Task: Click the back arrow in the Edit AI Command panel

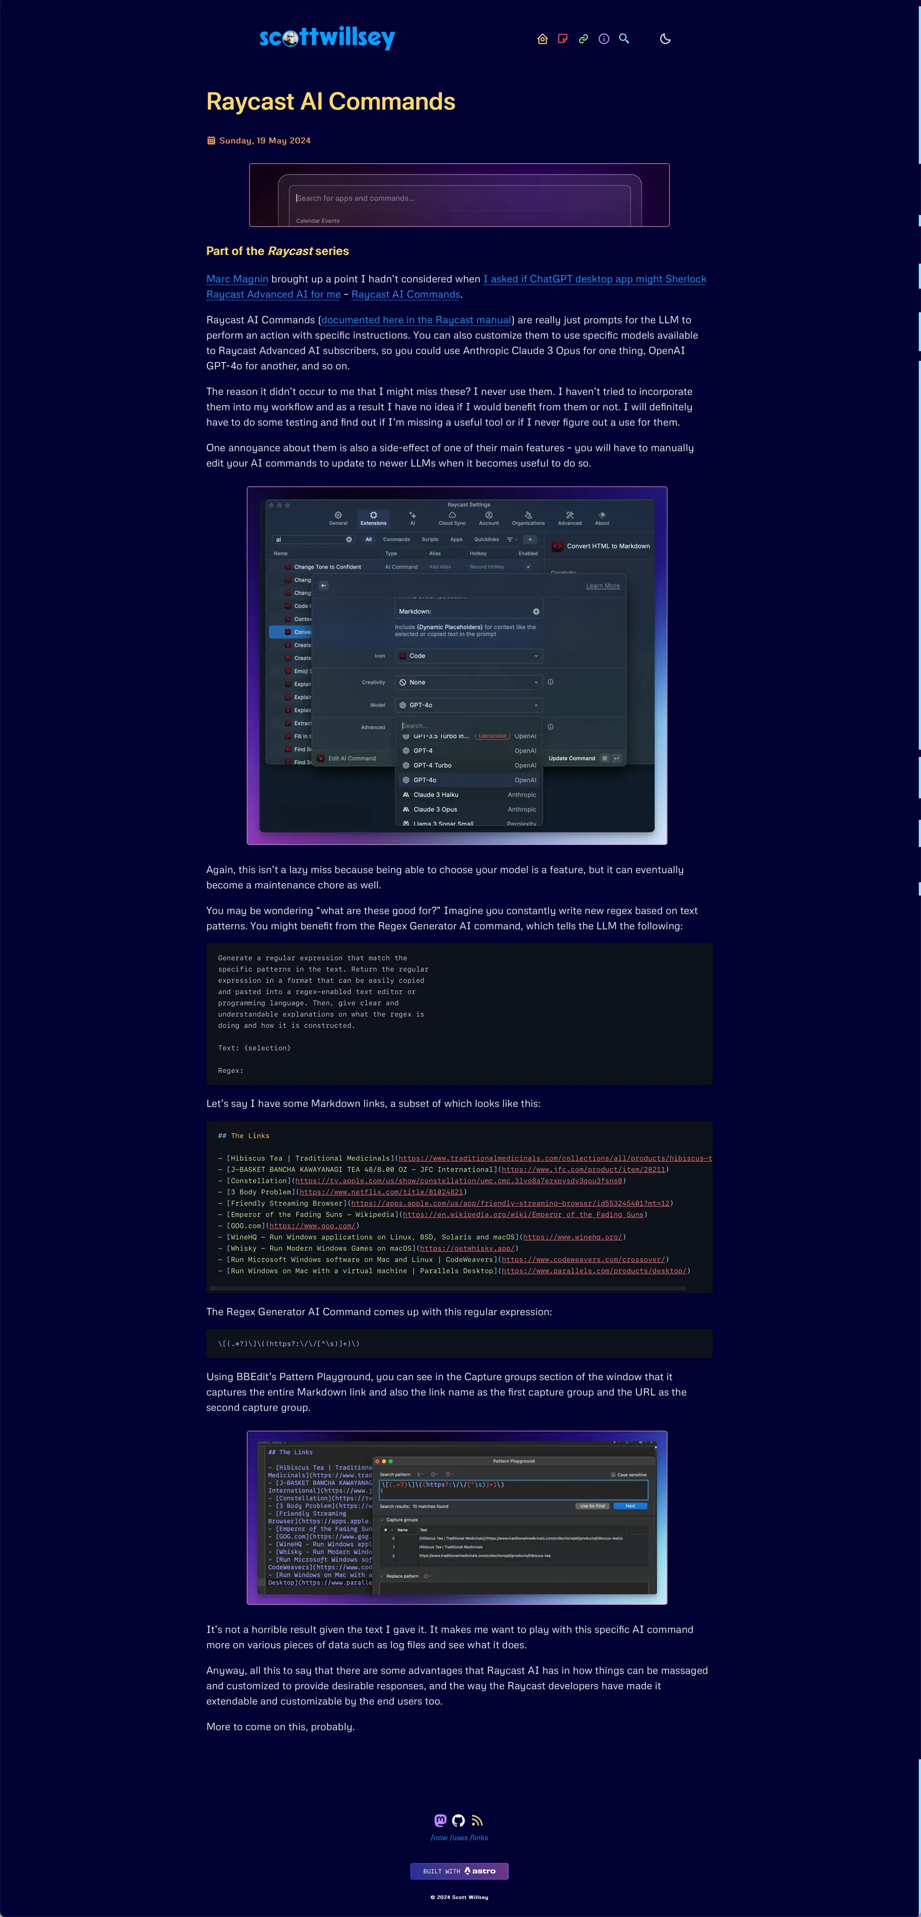Action: click(323, 585)
